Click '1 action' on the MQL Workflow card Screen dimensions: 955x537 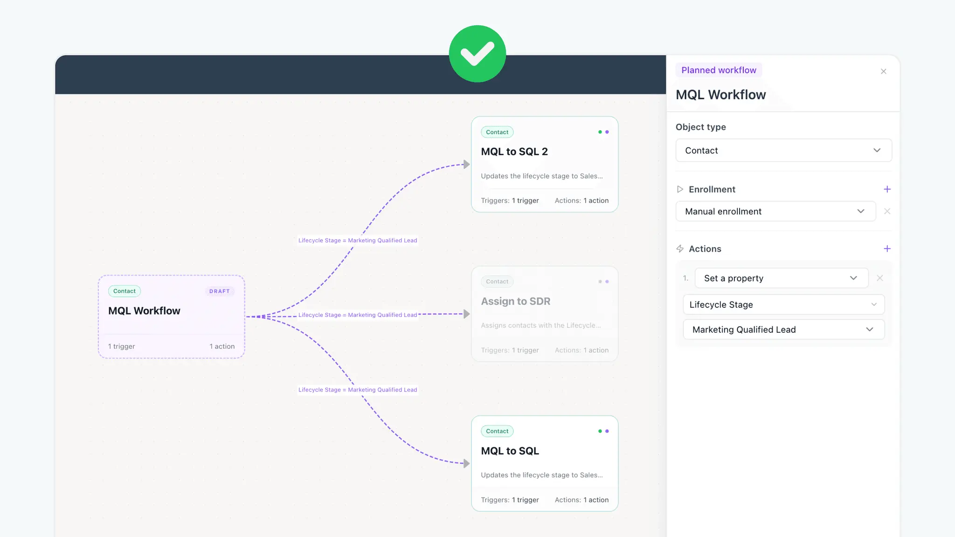(x=222, y=346)
